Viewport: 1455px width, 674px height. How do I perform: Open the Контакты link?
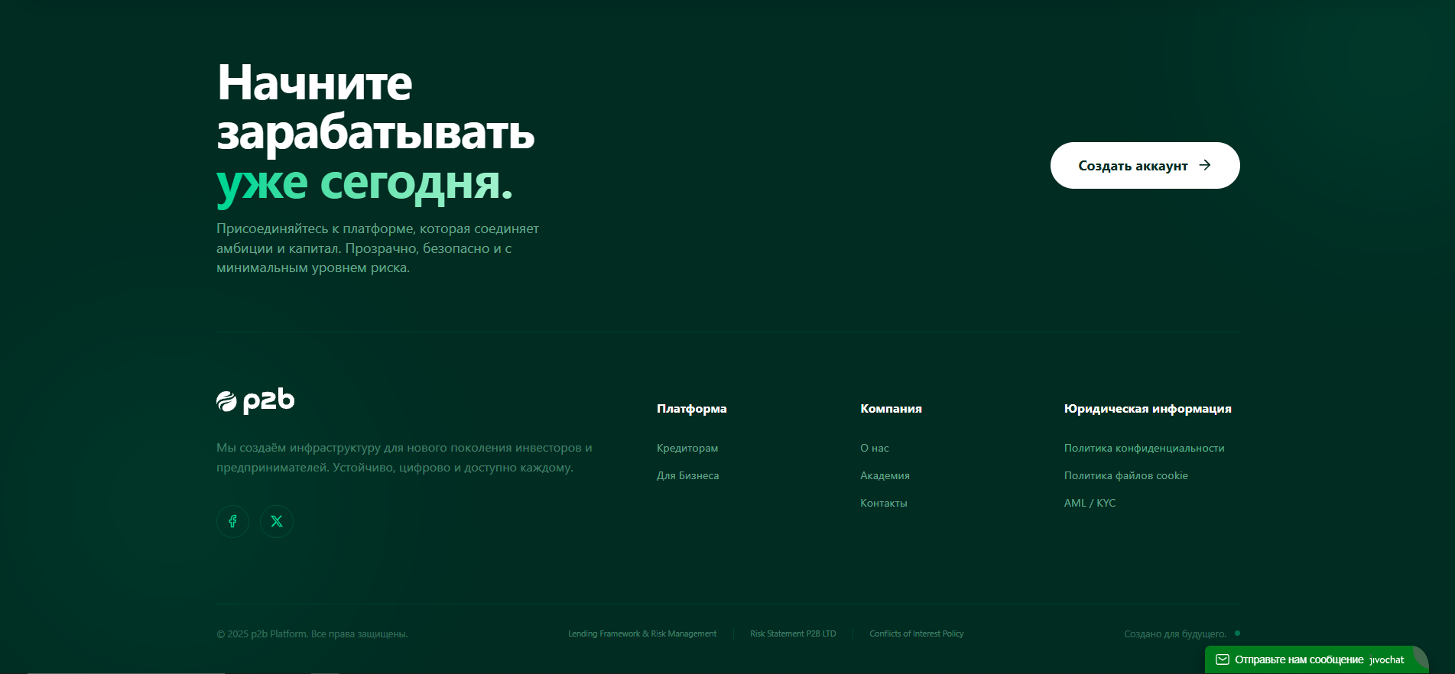tap(884, 503)
